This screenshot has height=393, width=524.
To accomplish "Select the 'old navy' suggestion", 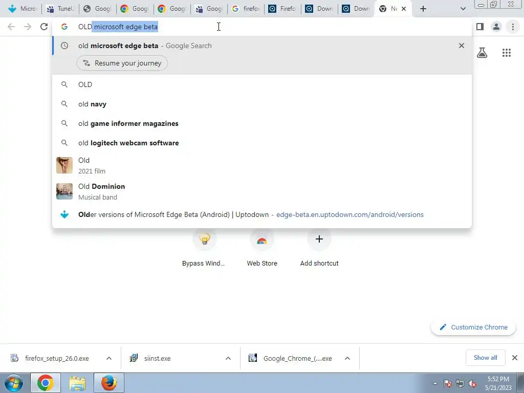I will (262, 104).
